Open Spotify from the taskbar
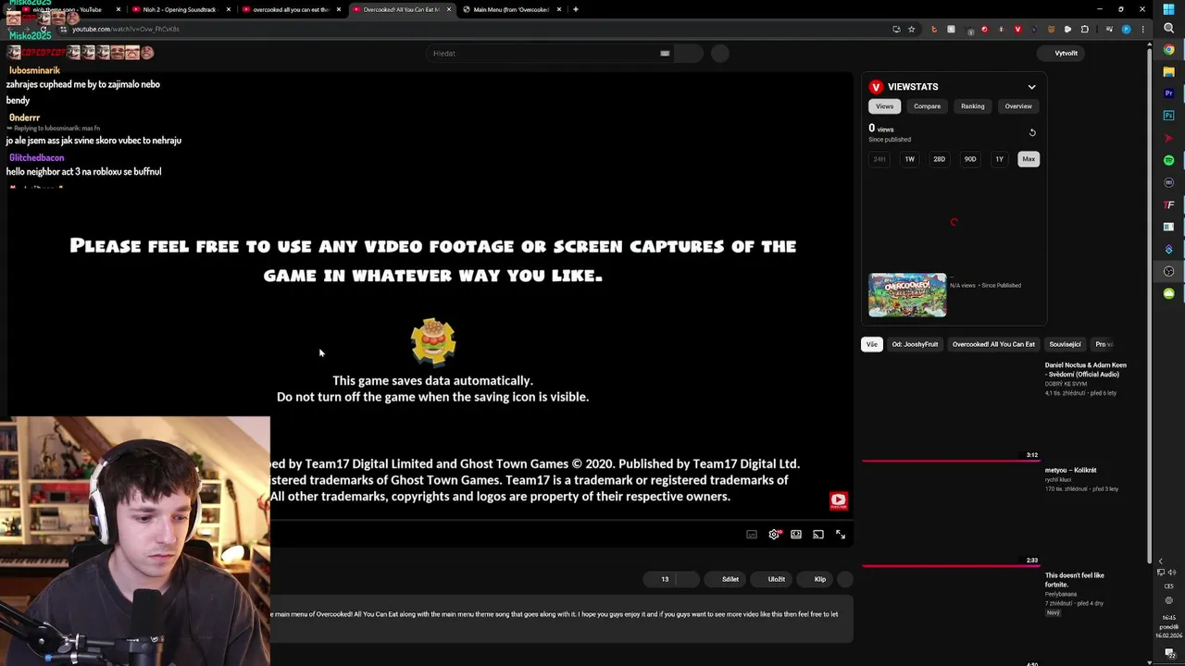Viewport: 1185px width, 666px height. (1168, 160)
